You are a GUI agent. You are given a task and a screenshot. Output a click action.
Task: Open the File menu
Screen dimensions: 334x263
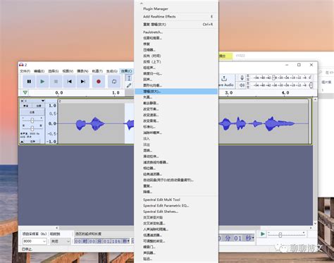[25, 71]
